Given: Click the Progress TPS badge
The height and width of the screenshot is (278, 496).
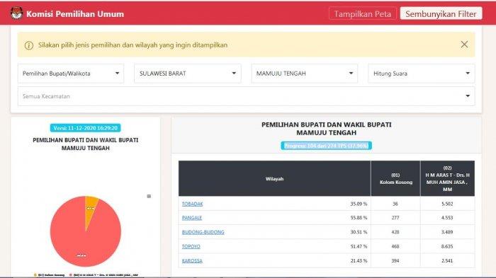Looking at the screenshot, I should [x=326, y=146].
